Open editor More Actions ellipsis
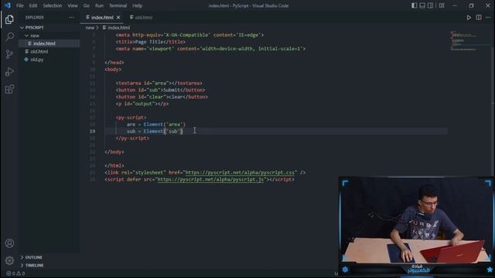 [x=488, y=18]
